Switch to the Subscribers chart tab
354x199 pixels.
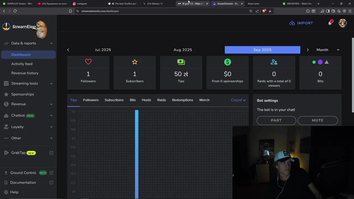[114, 100]
